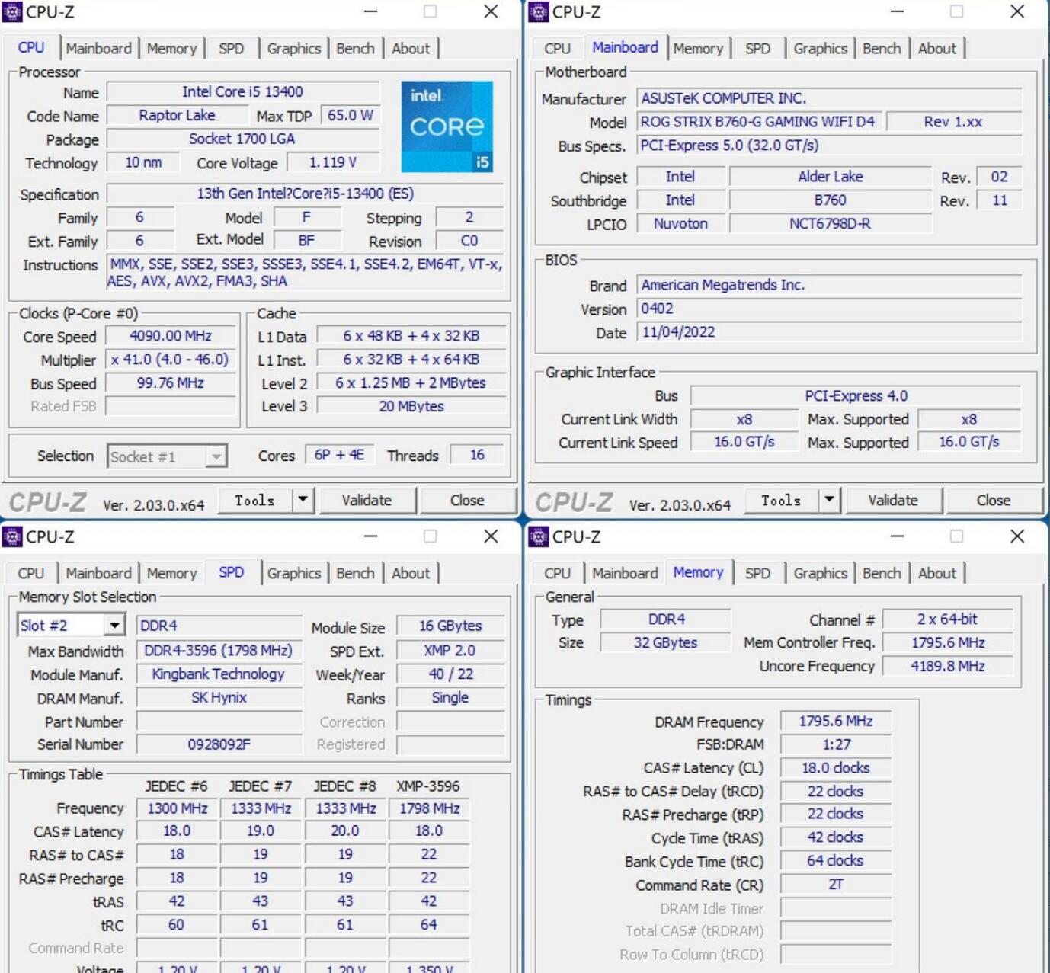Click the Specification field showing i5-13400 (ES)
Image resolution: width=1050 pixels, height=973 pixels.
(305, 194)
